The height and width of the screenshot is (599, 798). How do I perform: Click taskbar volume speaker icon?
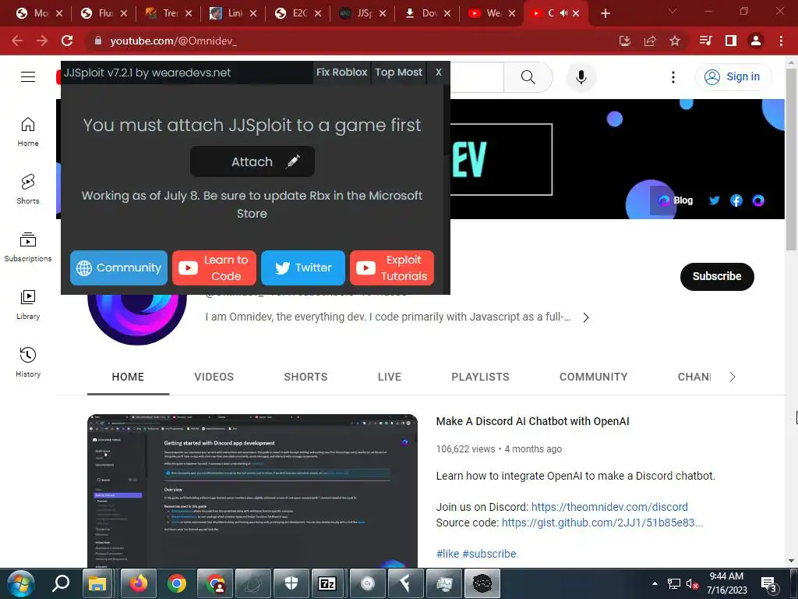click(x=692, y=583)
